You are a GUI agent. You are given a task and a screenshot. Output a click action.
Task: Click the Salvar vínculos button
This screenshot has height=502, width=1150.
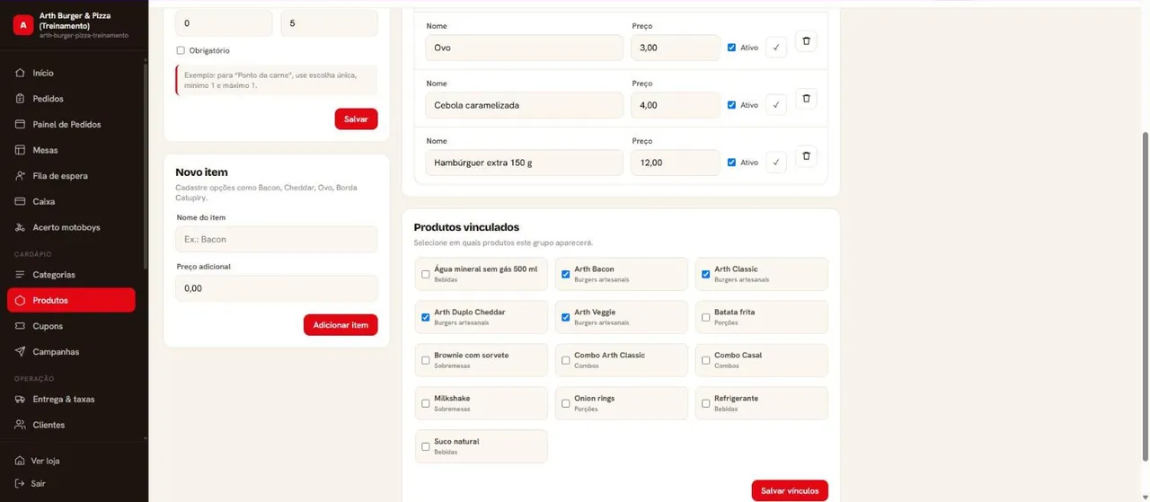[x=790, y=490]
